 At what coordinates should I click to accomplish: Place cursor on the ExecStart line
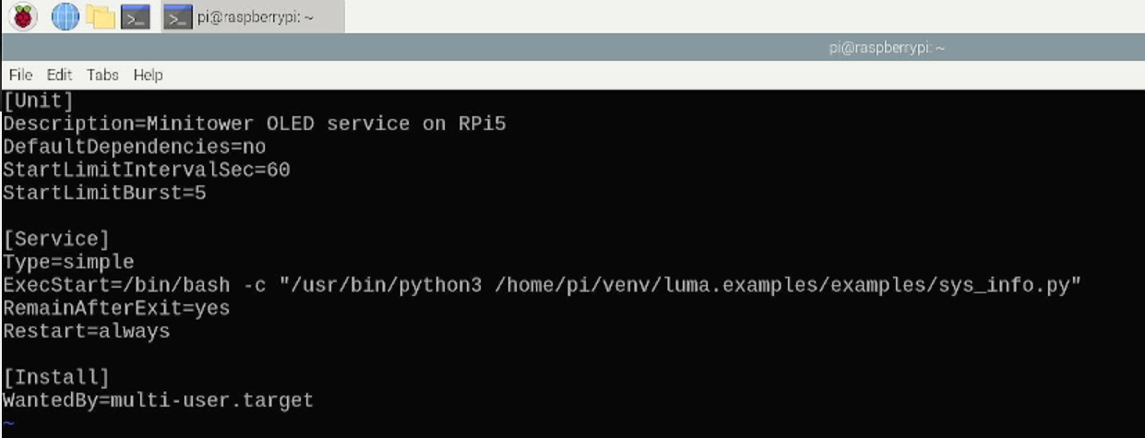[542, 285]
